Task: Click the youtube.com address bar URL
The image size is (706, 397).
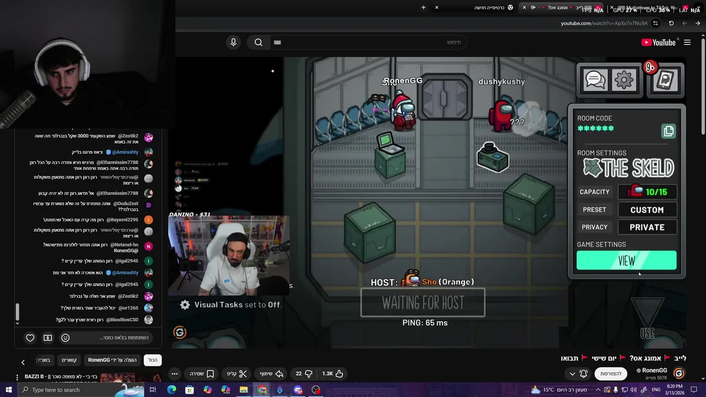Action: pyautogui.click(x=604, y=23)
